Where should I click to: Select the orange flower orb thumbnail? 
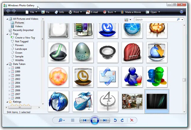coord(58,77)
